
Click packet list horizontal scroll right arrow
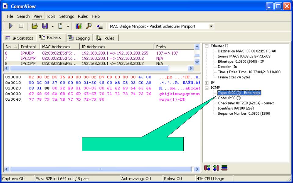tap(190, 68)
